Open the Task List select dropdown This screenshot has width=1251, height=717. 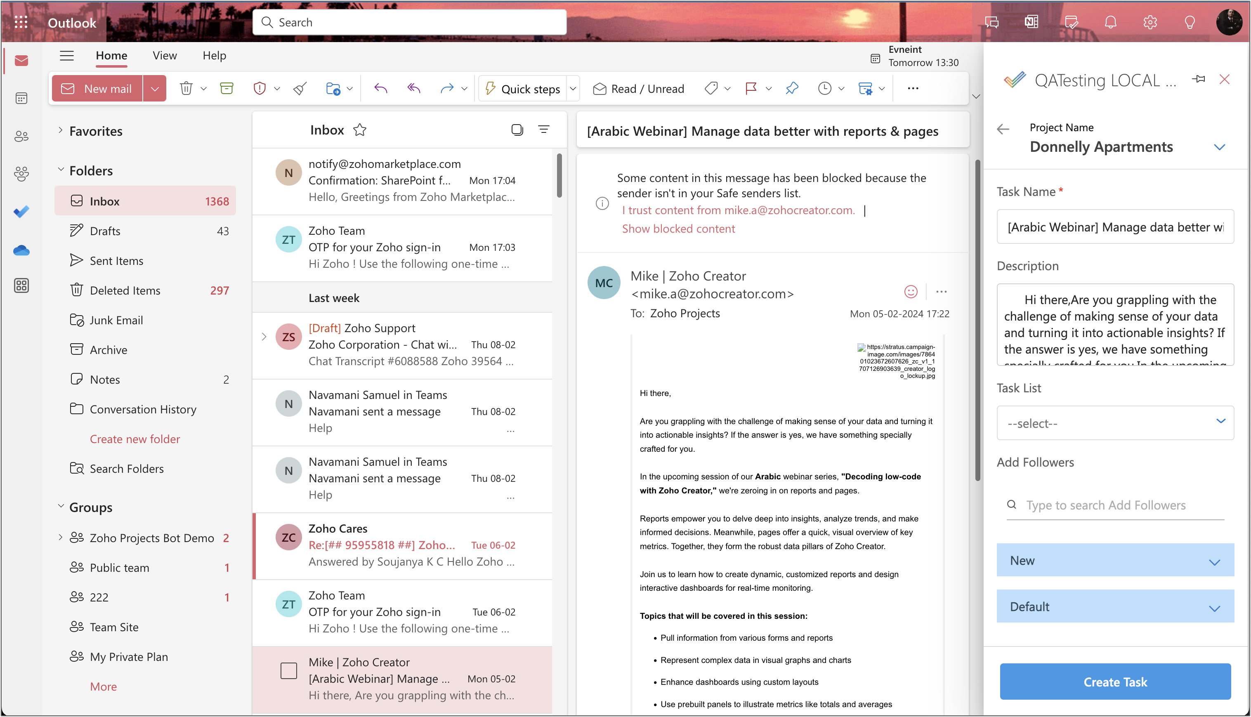pos(1115,423)
